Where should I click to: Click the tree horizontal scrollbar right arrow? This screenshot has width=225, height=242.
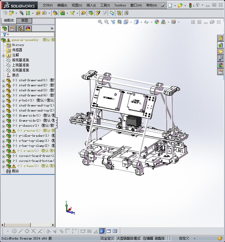[x=53, y=225]
